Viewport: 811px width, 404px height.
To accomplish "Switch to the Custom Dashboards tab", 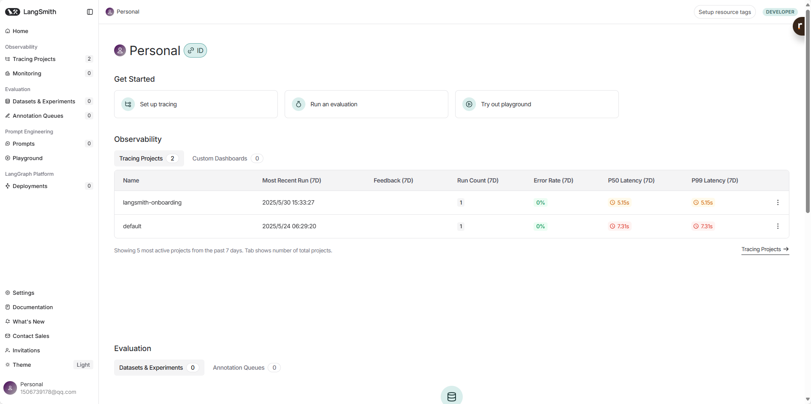I will [228, 158].
